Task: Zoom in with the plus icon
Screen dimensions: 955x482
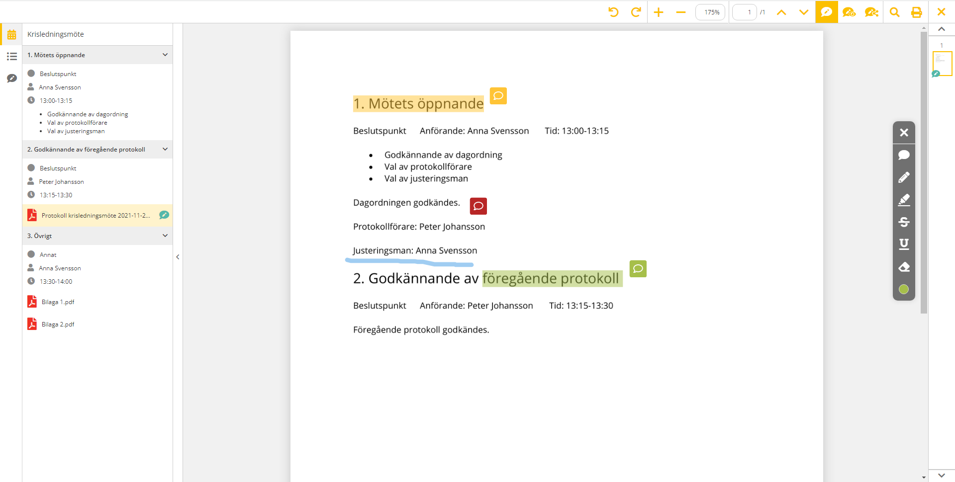Action: [x=659, y=12]
